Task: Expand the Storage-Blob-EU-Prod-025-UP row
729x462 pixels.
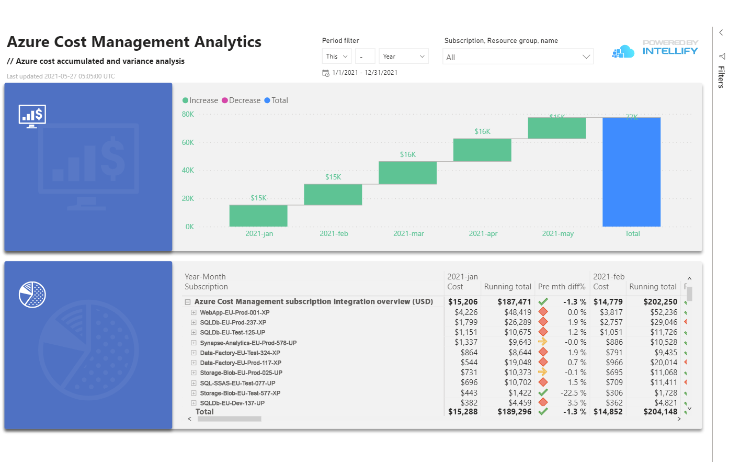Action: click(x=193, y=373)
